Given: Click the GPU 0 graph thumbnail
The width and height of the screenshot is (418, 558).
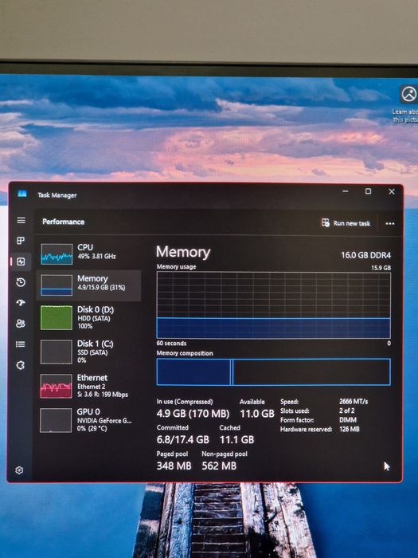Looking at the screenshot, I should click(x=56, y=420).
